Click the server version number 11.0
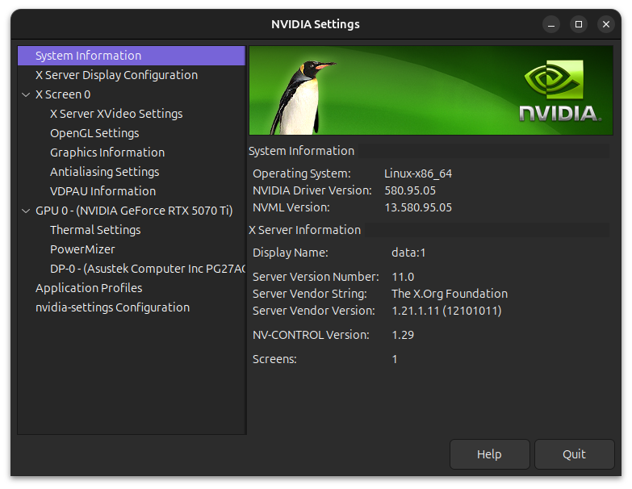 click(x=403, y=277)
